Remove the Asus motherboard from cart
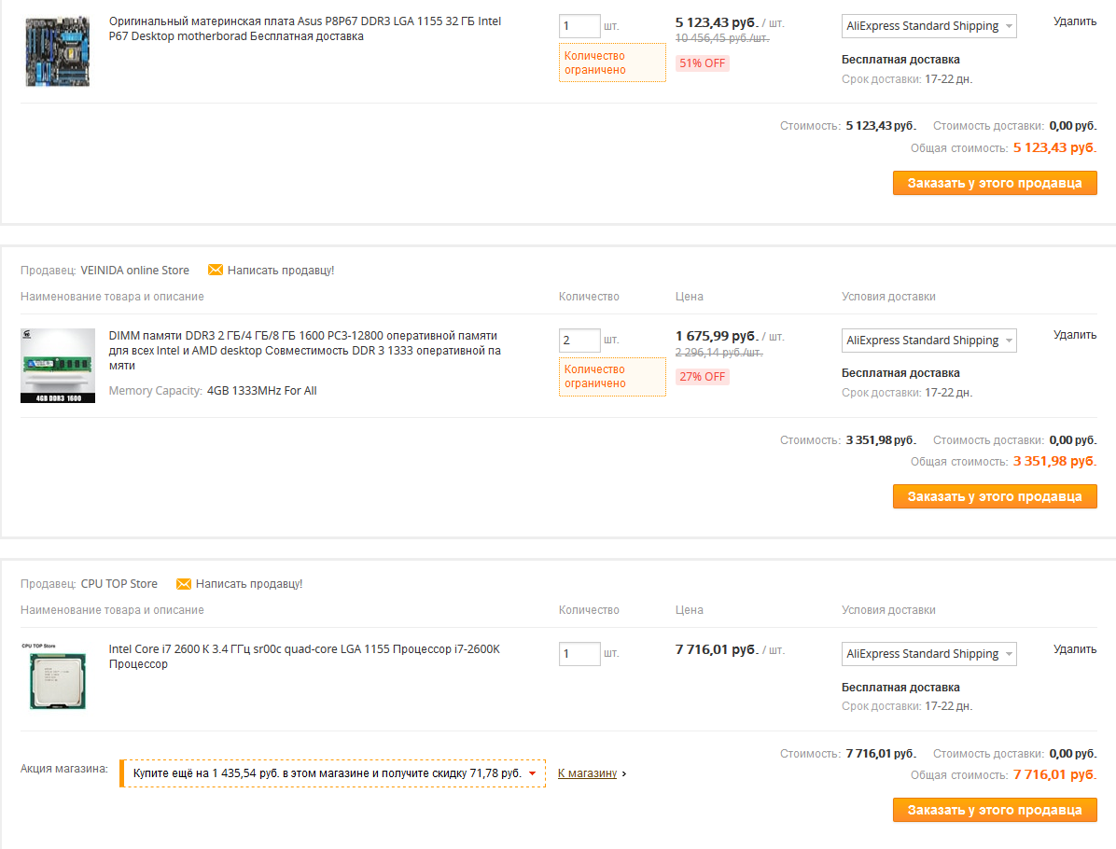 (x=1075, y=21)
